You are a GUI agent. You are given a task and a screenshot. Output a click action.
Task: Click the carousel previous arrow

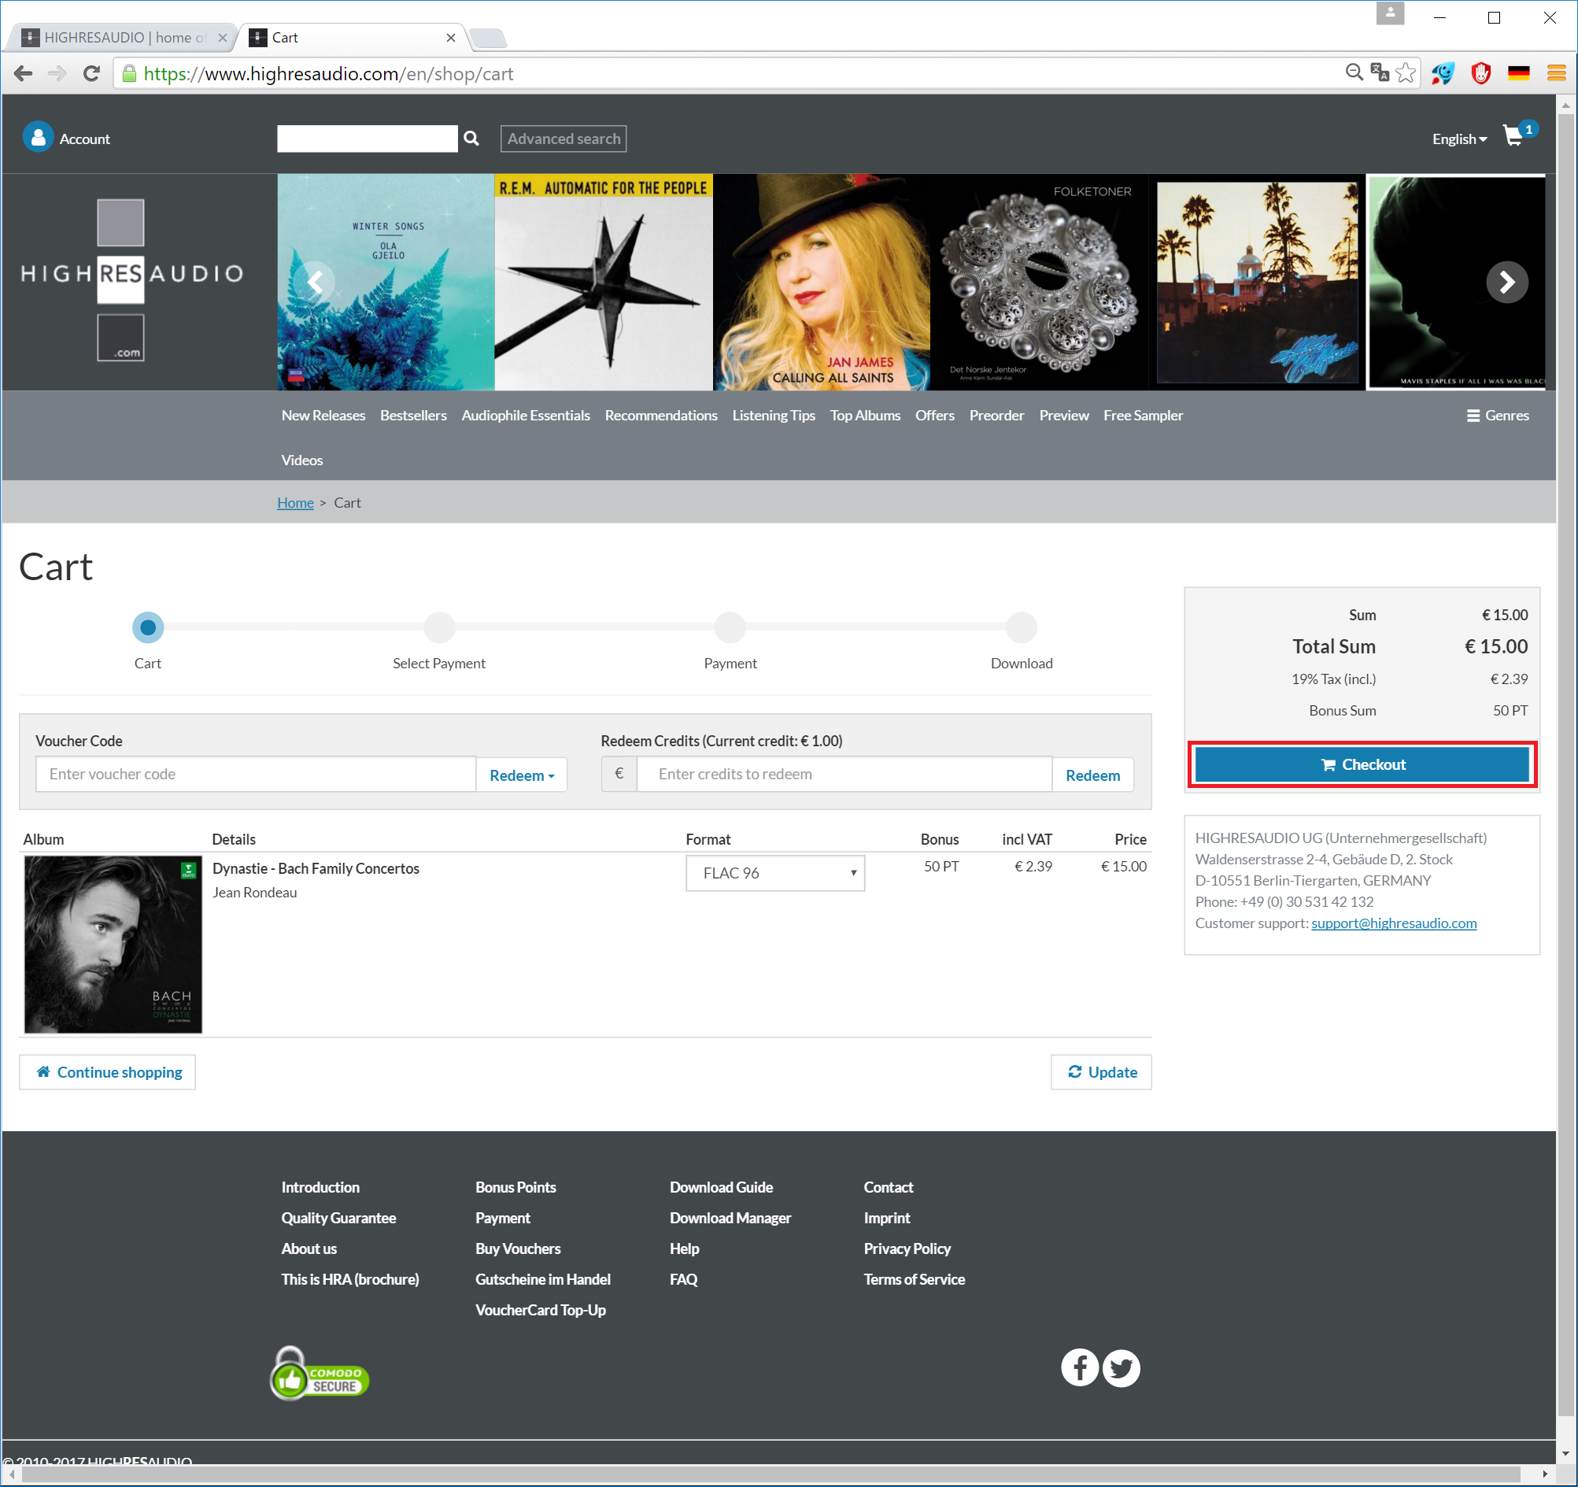[x=314, y=282]
